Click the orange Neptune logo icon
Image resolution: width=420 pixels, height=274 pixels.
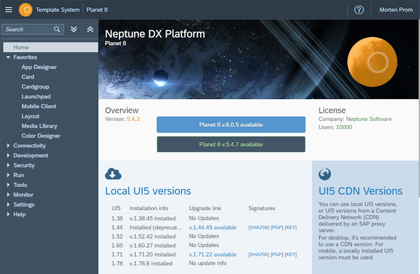pos(25,9)
